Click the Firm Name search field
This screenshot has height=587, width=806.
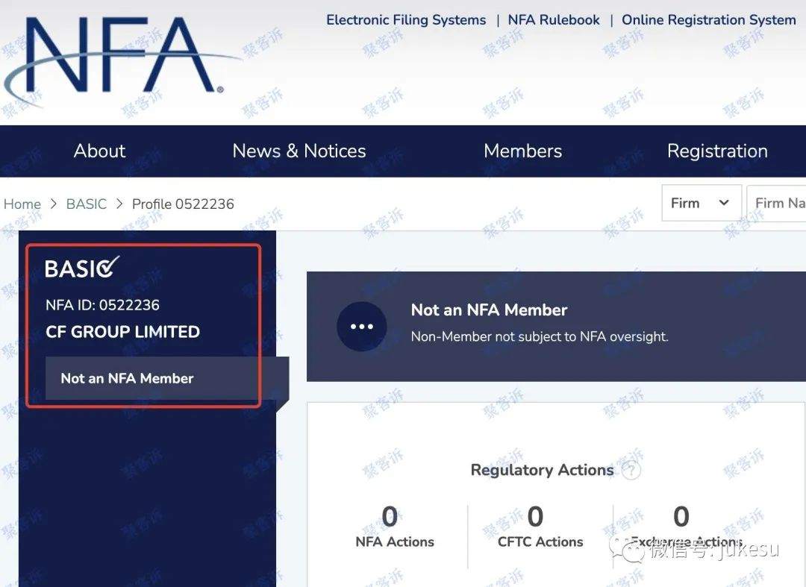[x=776, y=203]
